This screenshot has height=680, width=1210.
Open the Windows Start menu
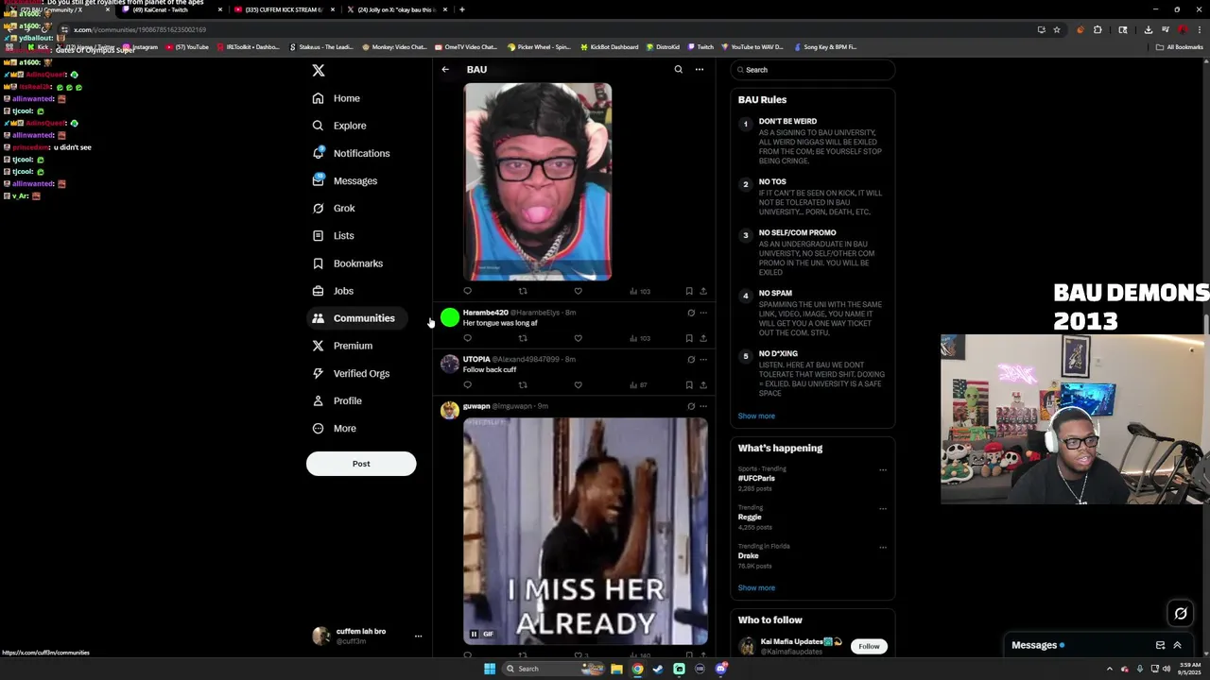tap(490, 669)
